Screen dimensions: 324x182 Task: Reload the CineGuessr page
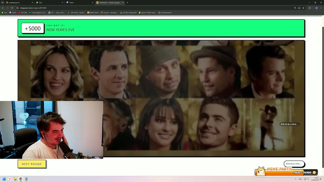pyautogui.click(x=12, y=8)
